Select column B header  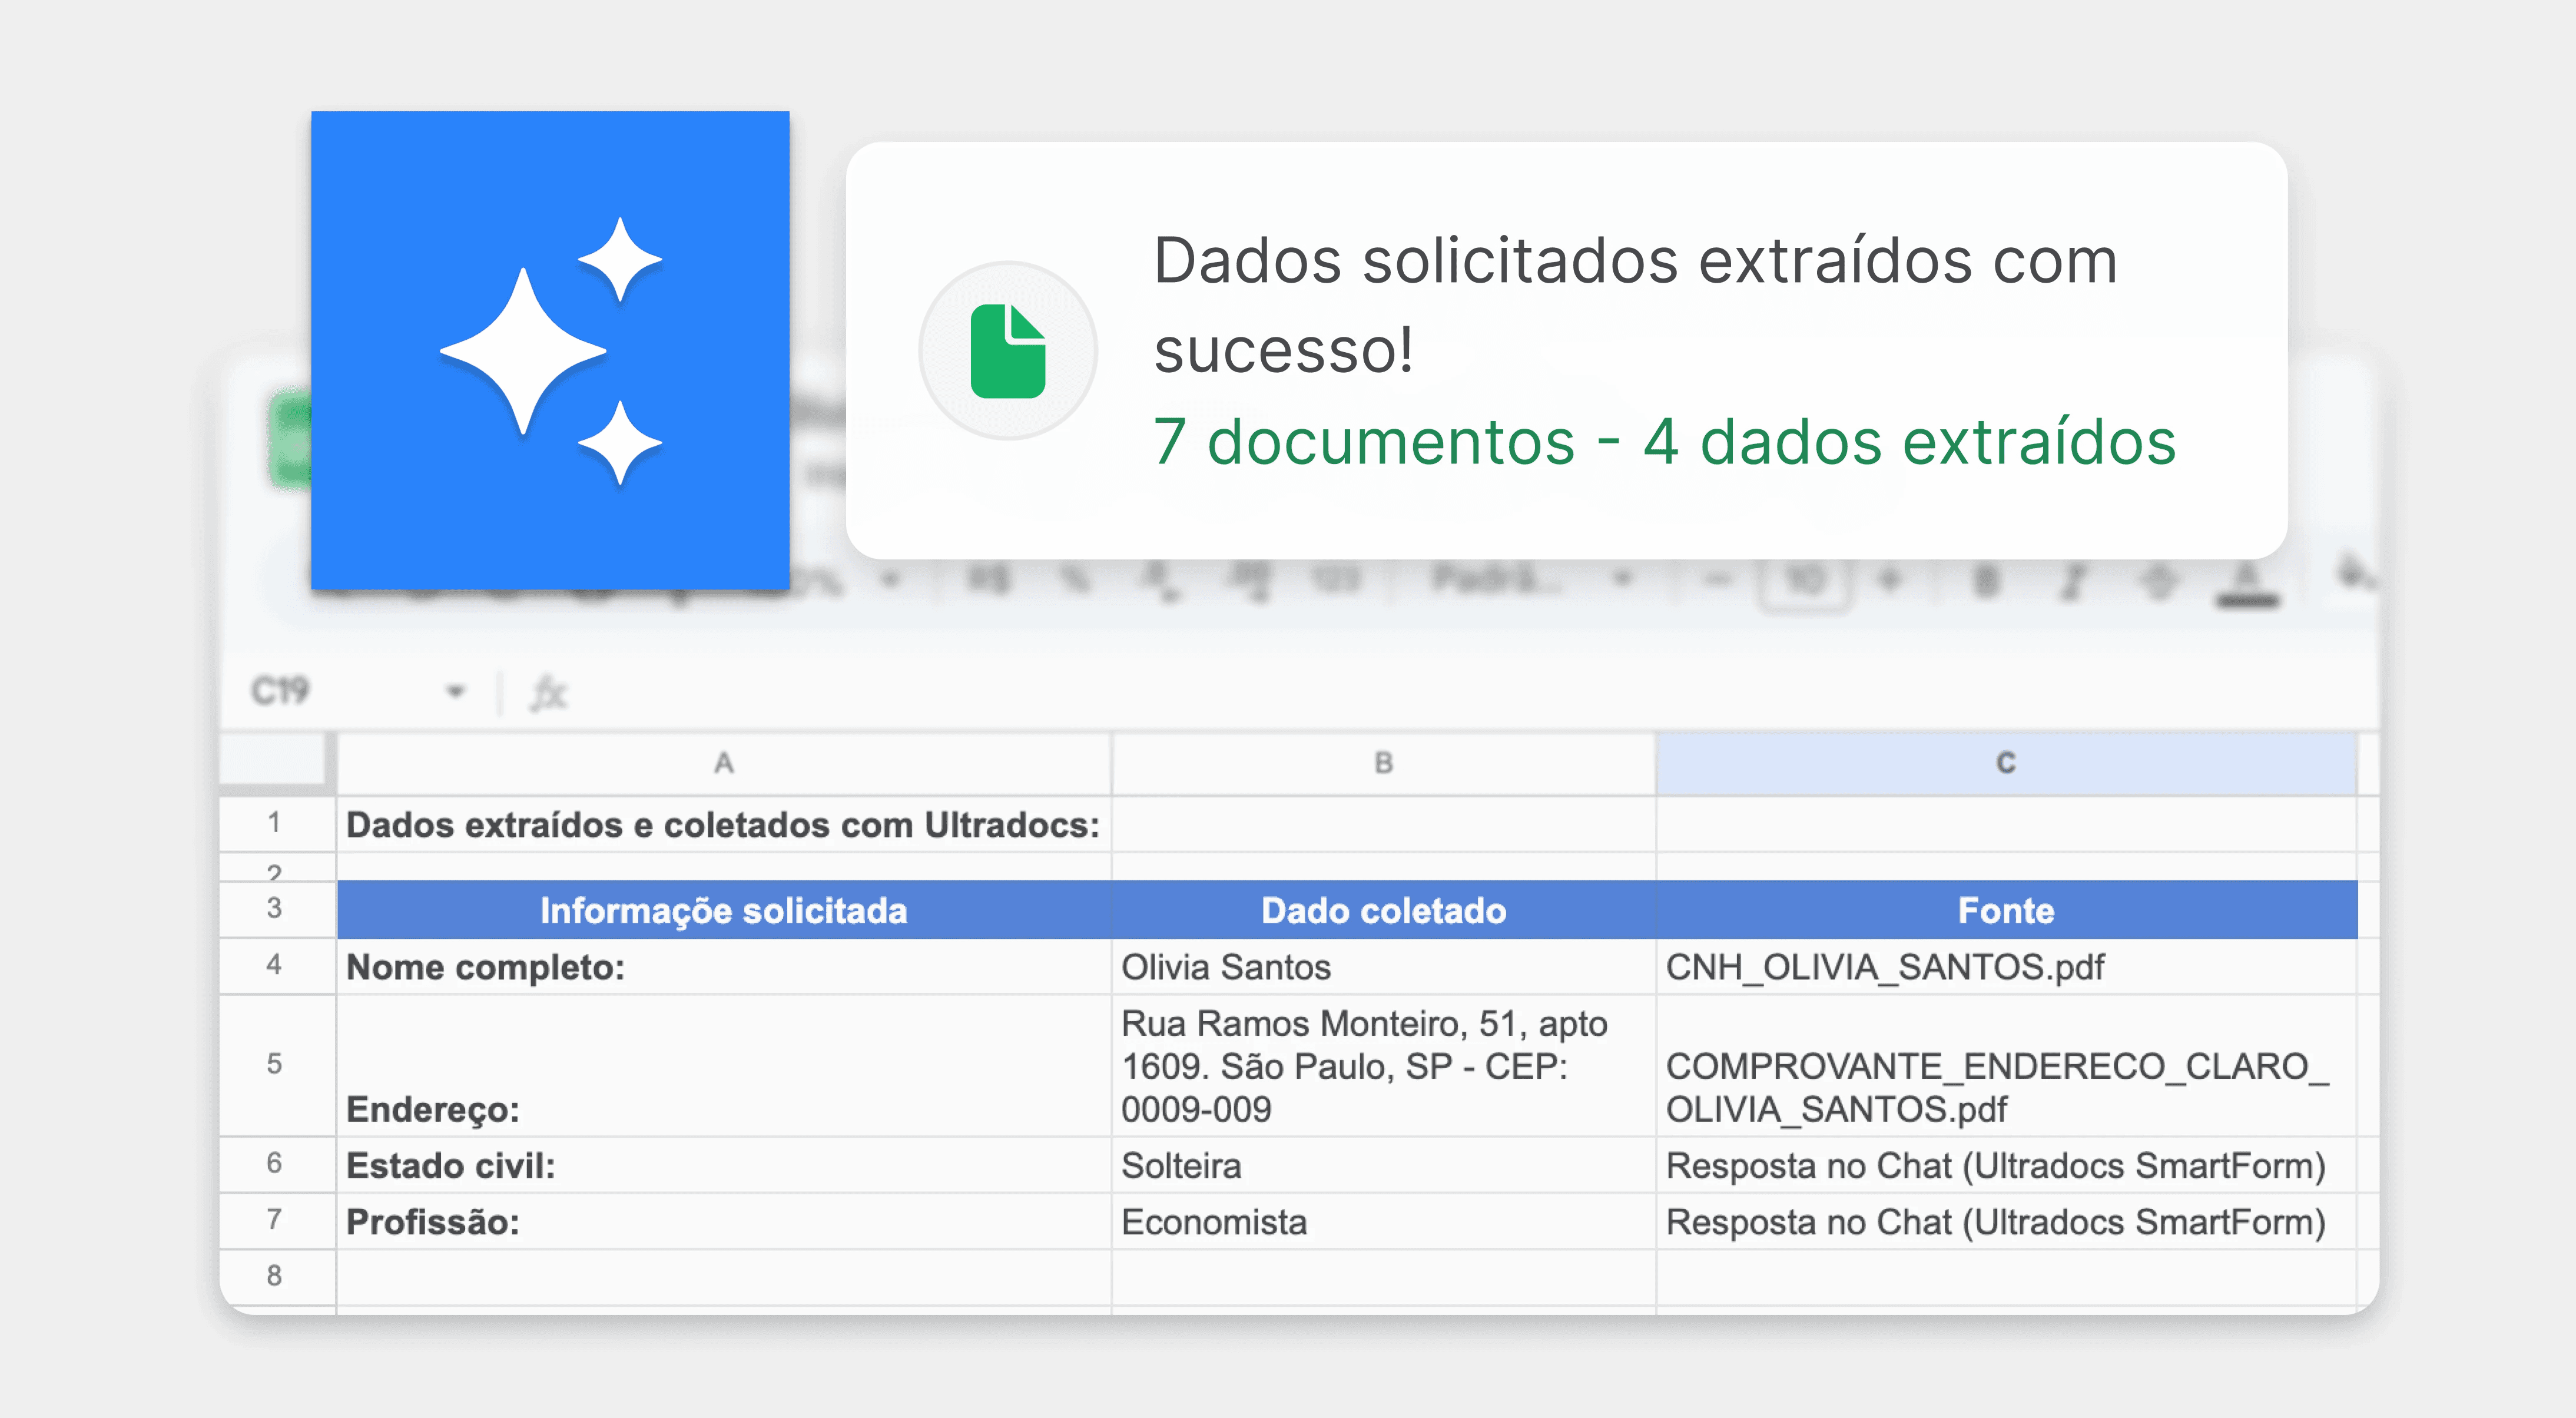1384,763
